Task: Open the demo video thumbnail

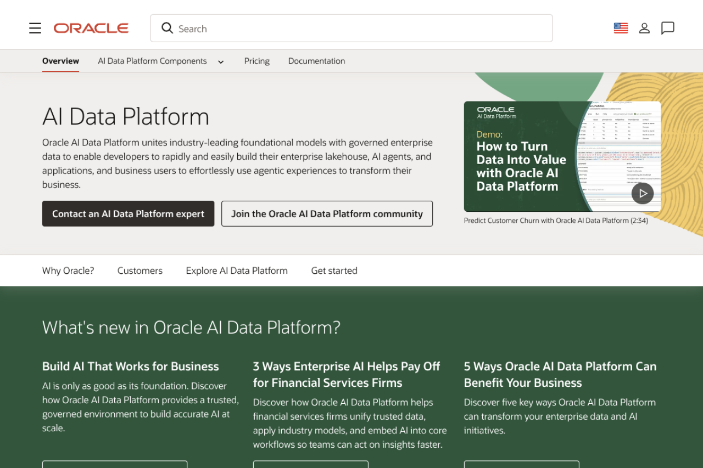Action: (562, 156)
